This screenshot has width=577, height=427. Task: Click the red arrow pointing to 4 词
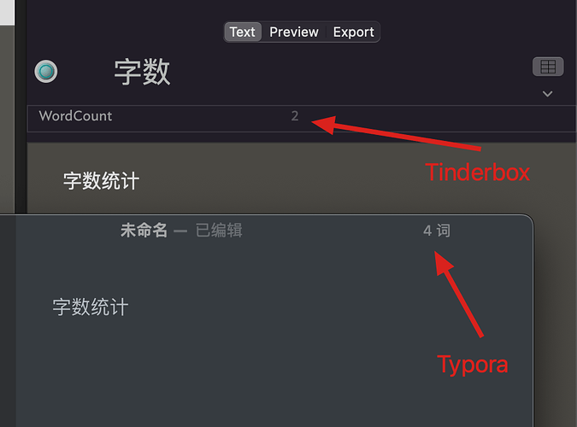click(x=458, y=295)
